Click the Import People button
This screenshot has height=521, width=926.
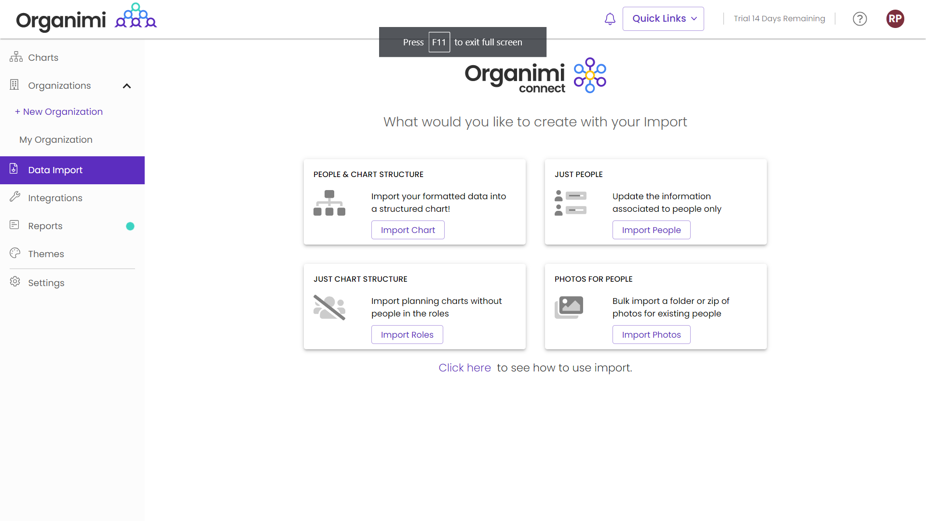point(652,230)
